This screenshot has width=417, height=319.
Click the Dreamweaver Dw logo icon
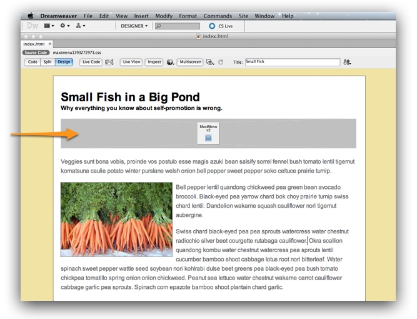pyautogui.click(x=33, y=26)
